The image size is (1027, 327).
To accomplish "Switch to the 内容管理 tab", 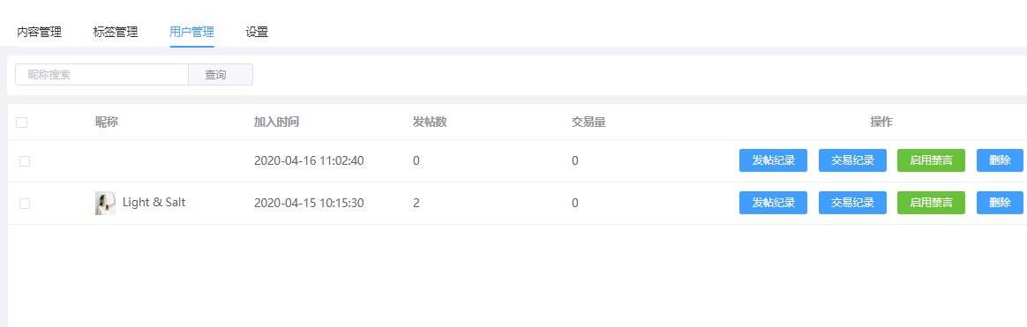I will click(x=40, y=32).
